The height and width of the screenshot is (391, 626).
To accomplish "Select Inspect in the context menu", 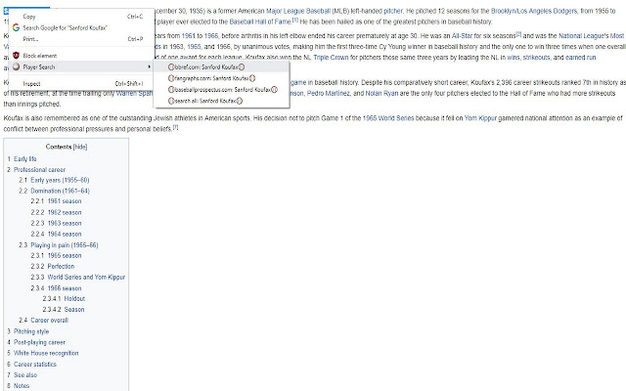I will click(81, 84).
